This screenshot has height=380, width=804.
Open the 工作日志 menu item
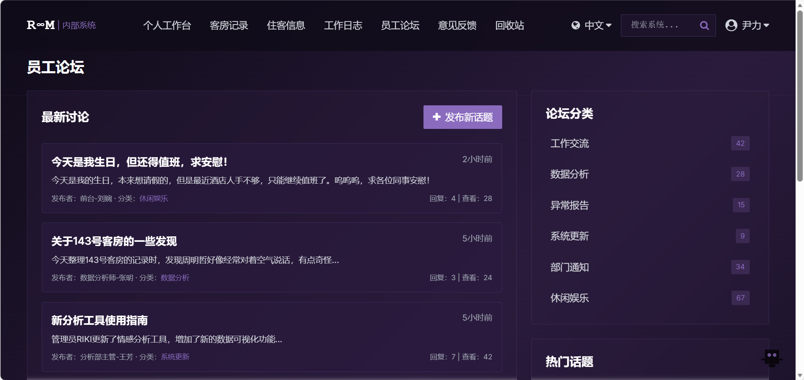[x=343, y=25]
